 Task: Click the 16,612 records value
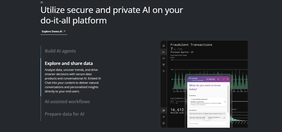[177, 110]
